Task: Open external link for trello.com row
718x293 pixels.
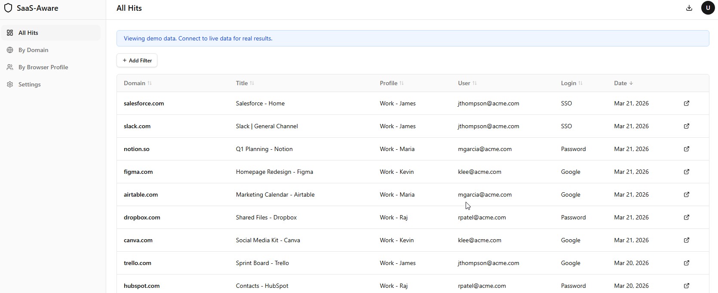Action: coord(687,263)
